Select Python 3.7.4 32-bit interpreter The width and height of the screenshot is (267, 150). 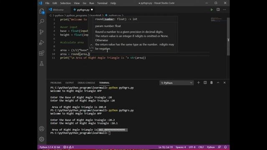point(50,147)
